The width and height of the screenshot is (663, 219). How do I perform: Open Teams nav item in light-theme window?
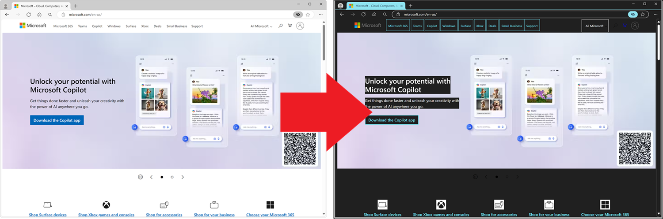[x=83, y=26]
